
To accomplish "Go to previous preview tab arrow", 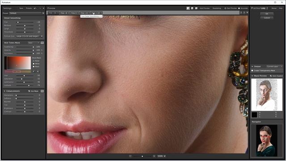I will tap(241, 13).
